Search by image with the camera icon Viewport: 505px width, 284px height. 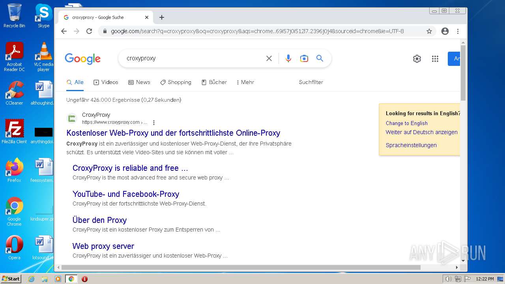tap(304, 58)
